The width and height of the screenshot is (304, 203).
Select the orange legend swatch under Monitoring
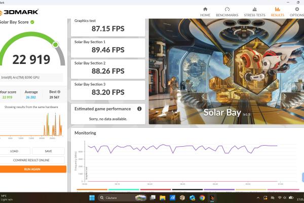(x=92, y=190)
